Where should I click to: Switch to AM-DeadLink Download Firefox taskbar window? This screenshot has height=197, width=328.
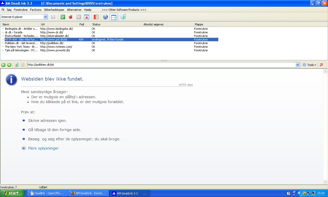click(x=89, y=193)
